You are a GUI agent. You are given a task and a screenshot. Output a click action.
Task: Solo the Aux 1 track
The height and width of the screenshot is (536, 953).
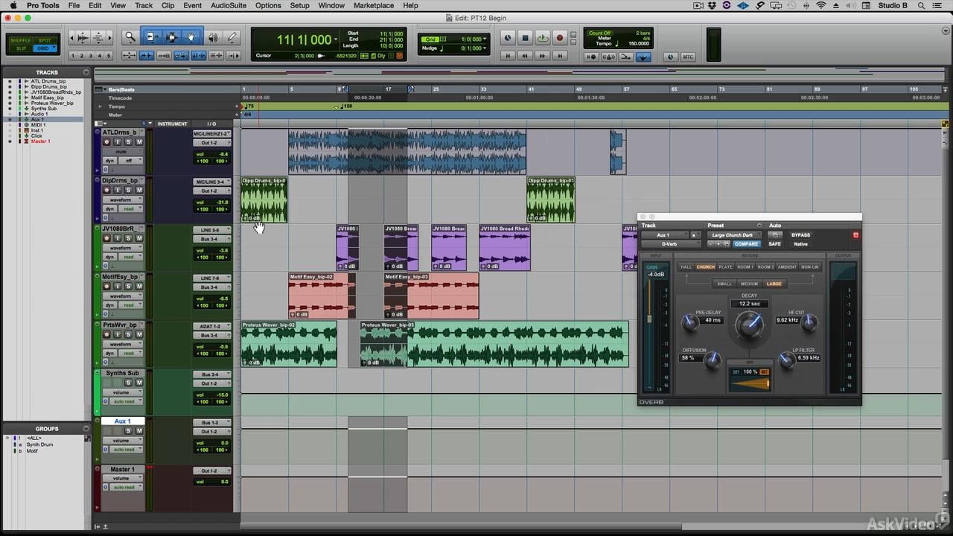(128, 431)
